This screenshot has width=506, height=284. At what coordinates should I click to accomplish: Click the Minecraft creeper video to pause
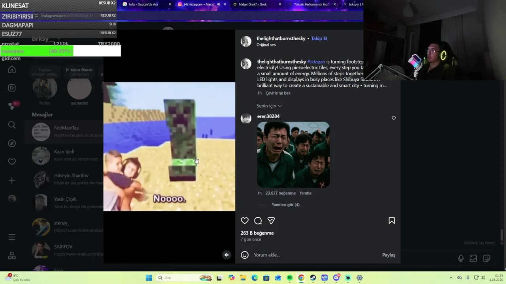[x=169, y=146]
